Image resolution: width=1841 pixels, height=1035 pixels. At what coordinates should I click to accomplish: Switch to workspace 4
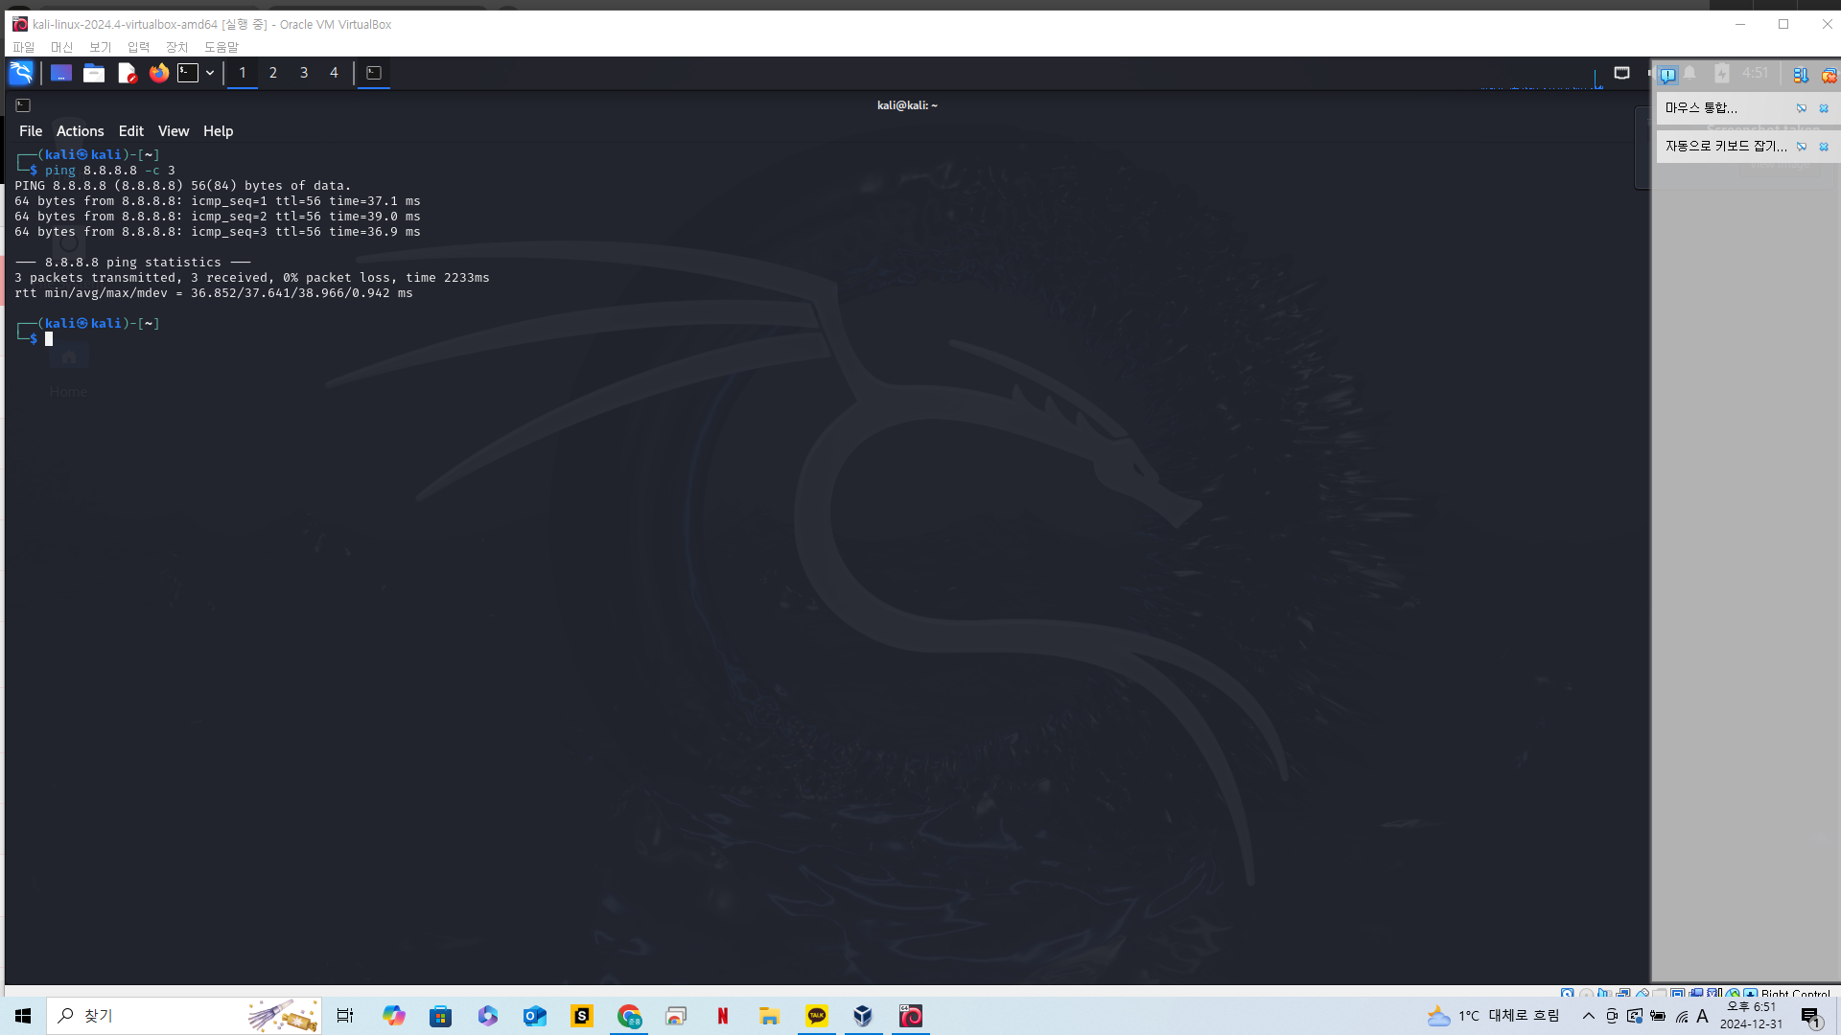point(334,73)
